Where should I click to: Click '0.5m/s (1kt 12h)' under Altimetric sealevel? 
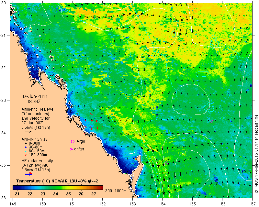tap(36, 127)
